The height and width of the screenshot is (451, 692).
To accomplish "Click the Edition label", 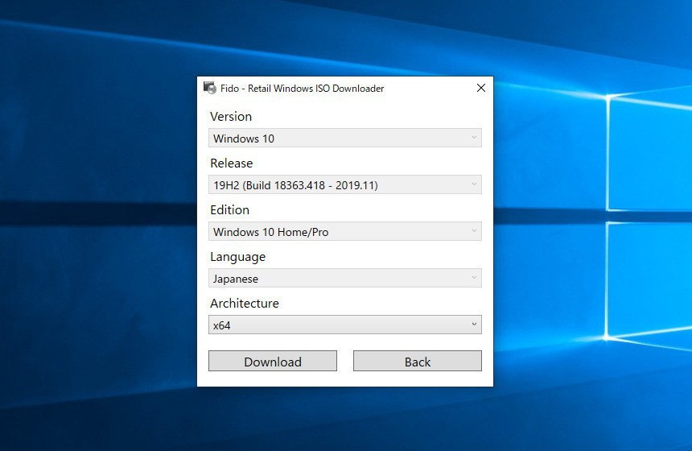I will click(230, 210).
